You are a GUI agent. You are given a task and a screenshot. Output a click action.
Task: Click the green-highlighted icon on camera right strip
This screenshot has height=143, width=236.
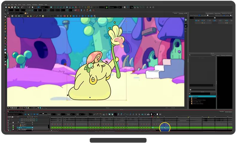pyautogui.click(x=186, y=26)
